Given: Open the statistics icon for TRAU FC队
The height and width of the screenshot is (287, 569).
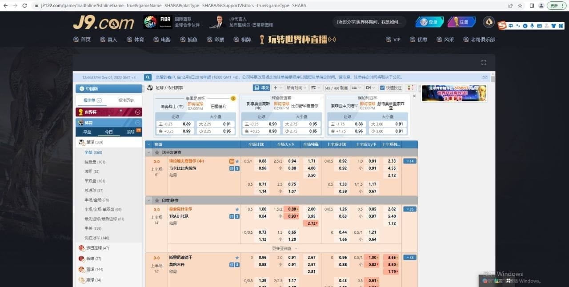Looking at the screenshot, I should pos(232,216).
